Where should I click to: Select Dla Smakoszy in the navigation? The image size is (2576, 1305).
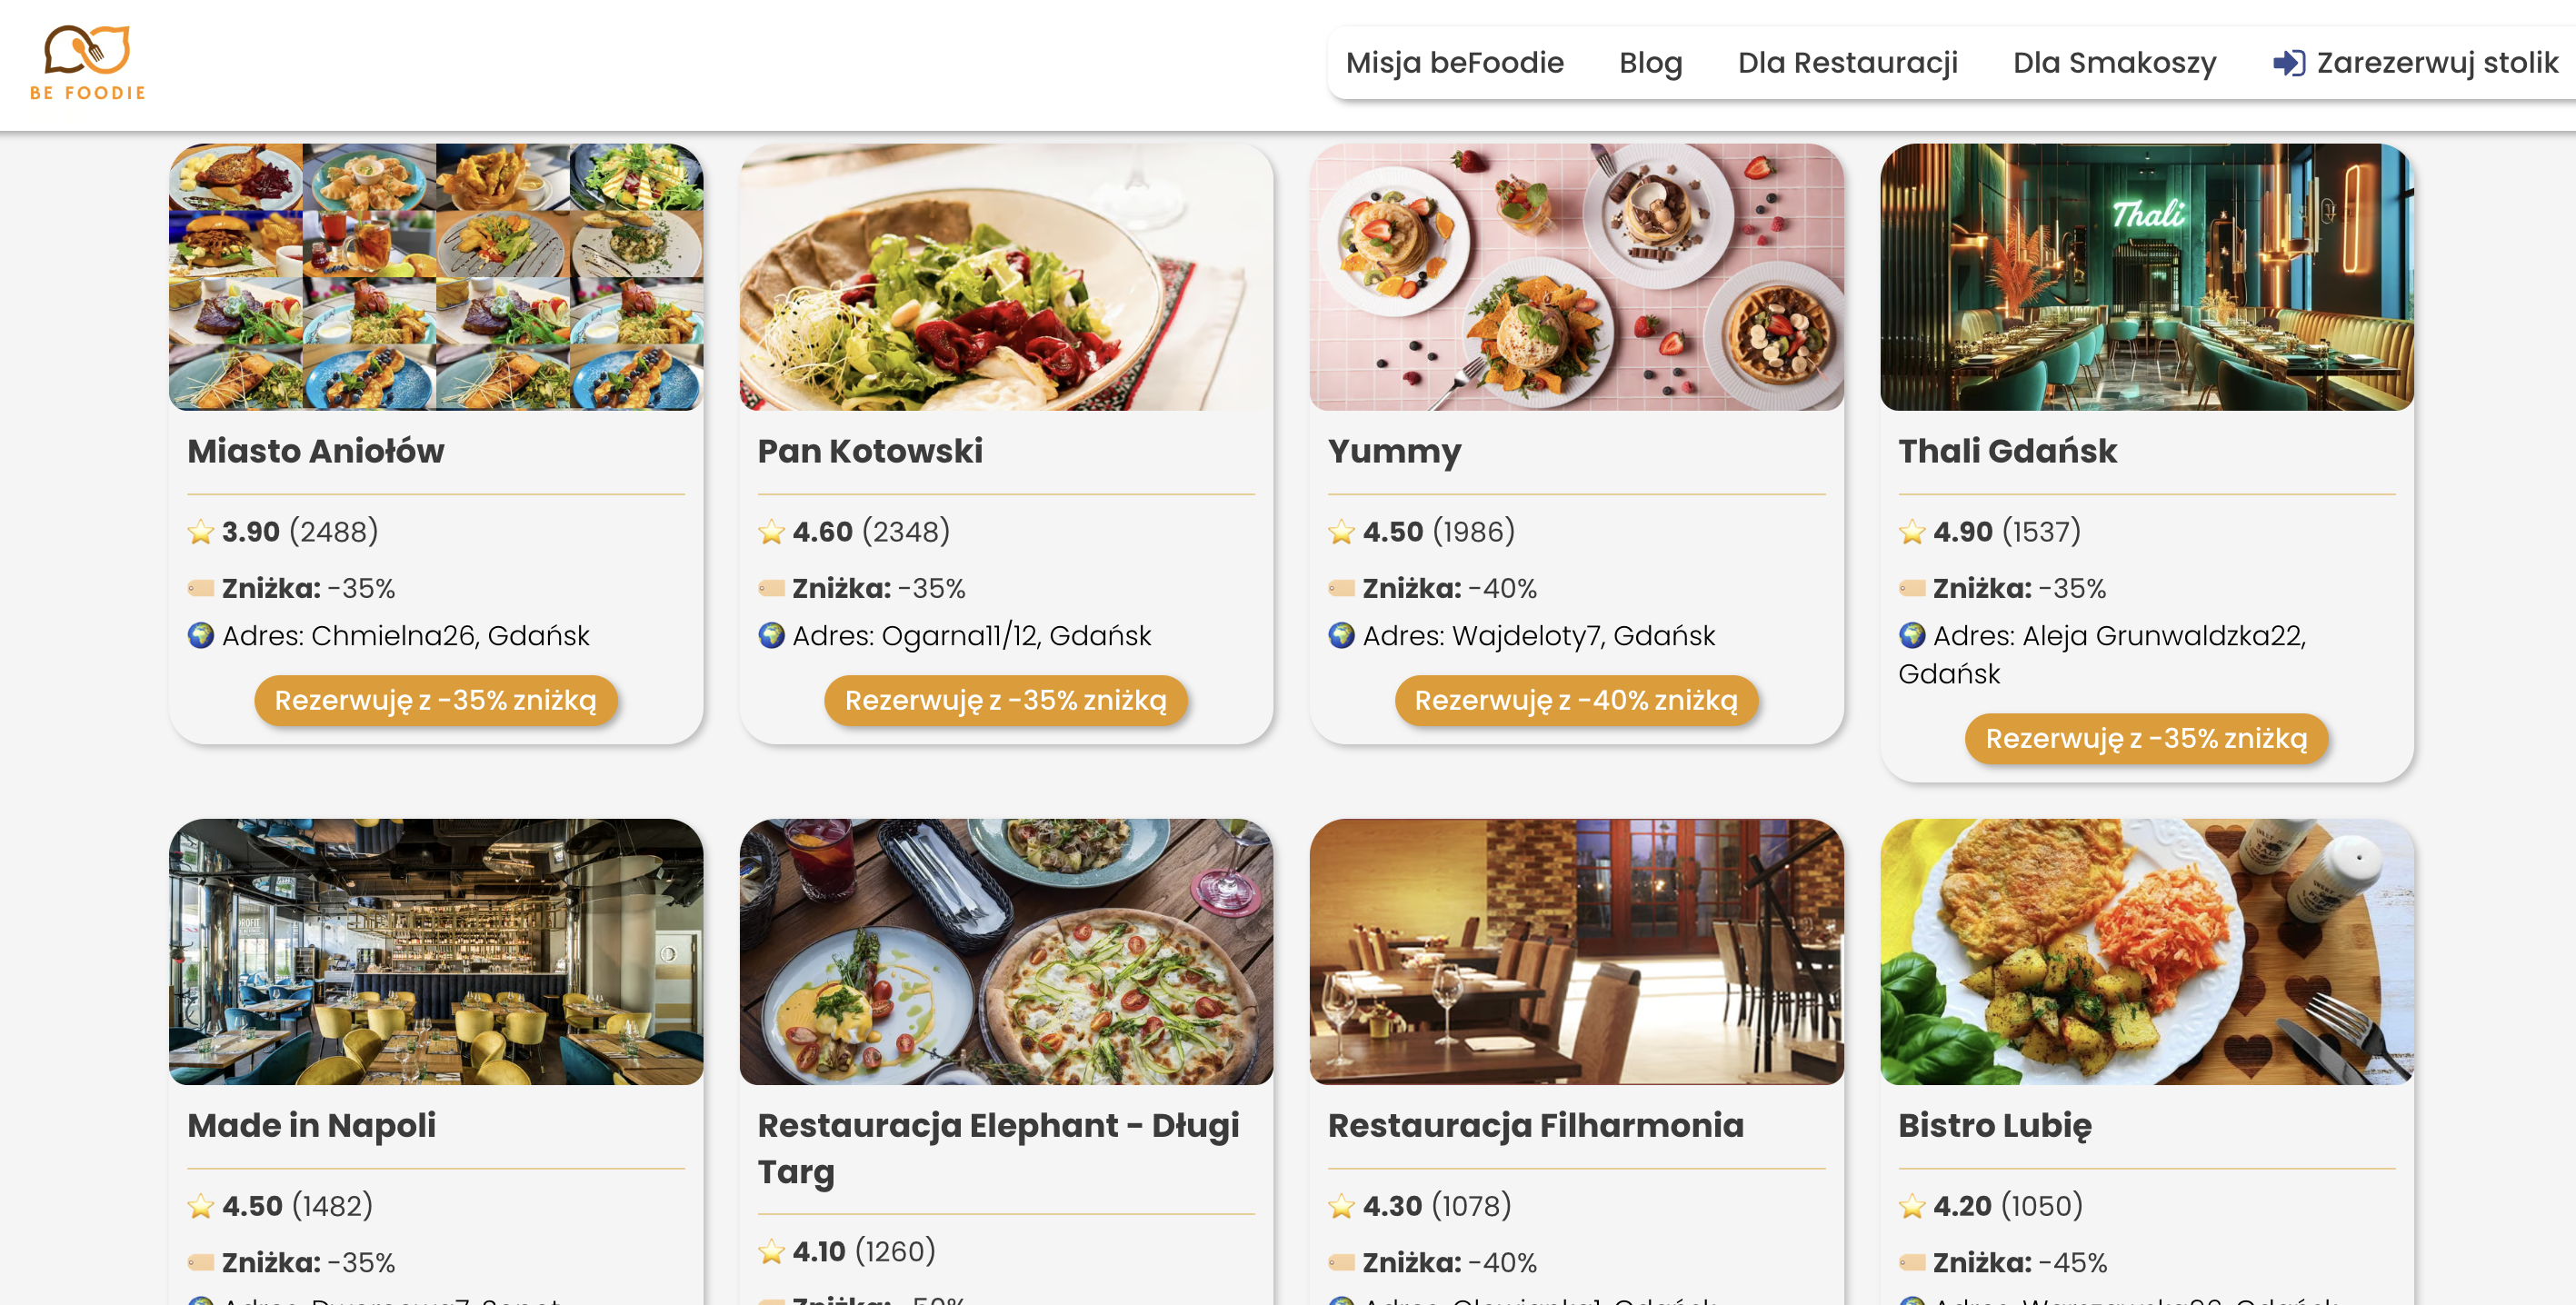pyautogui.click(x=2114, y=63)
